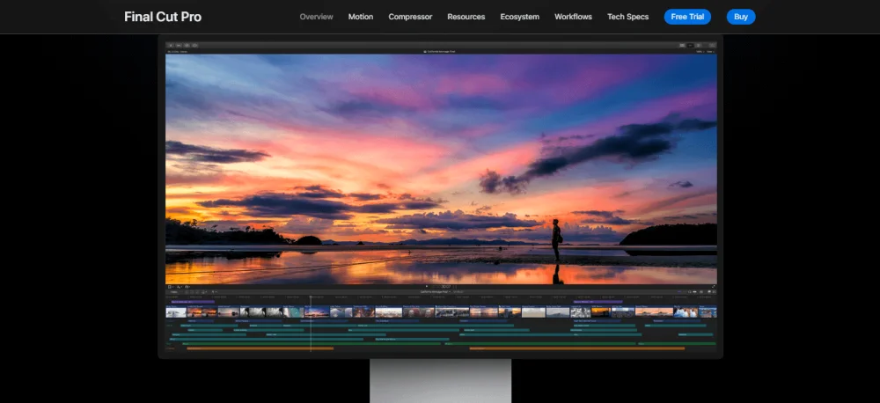Select the Overview tab in navigation
This screenshot has height=403, width=880.
click(316, 17)
